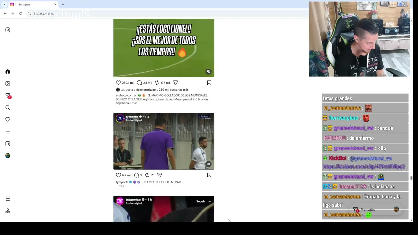418x235 pixels.
Task: Open the floating Mensajes button
Action: 376,209
